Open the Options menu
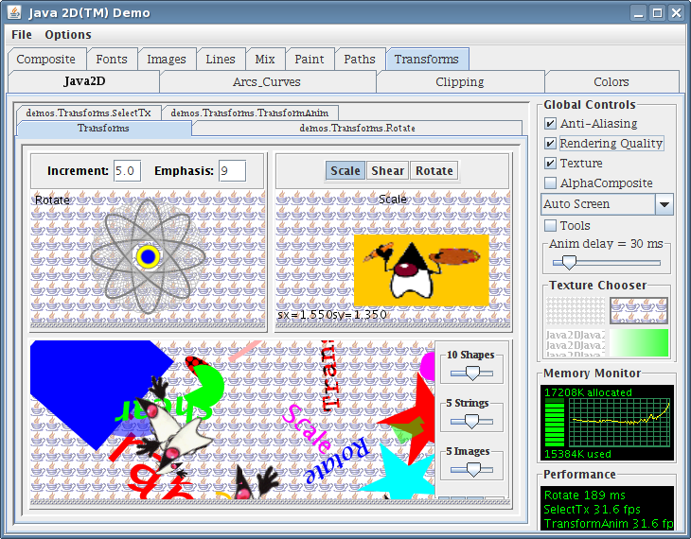Image resolution: width=691 pixels, height=539 pixels. pos(68,35)
